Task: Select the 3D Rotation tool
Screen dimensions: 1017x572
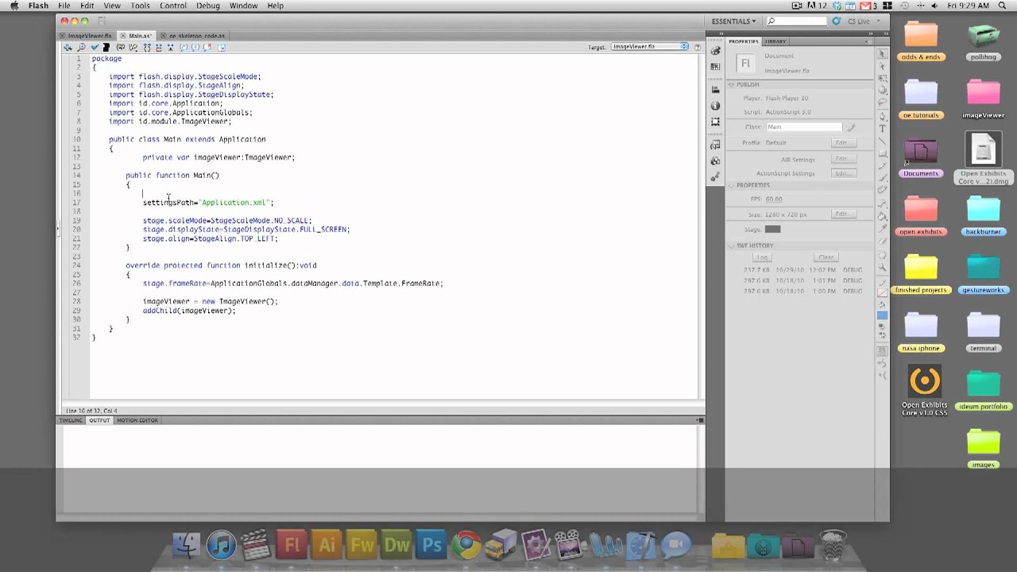Action: [x=882, y=89]
